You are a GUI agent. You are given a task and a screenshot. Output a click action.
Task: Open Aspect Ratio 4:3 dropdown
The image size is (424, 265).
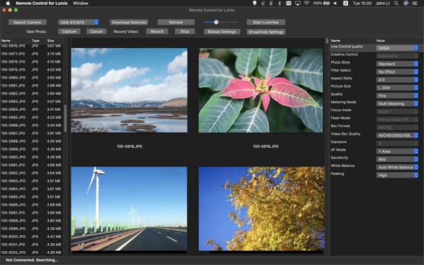click(397, 80)
